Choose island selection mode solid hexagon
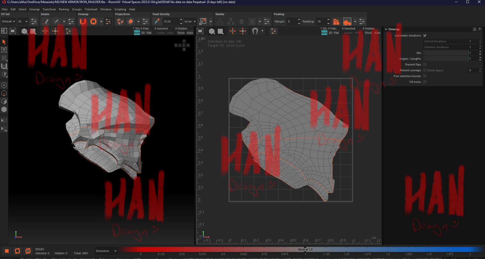The height and width of the screenshot is (259, 485). (x=4, y=109)
